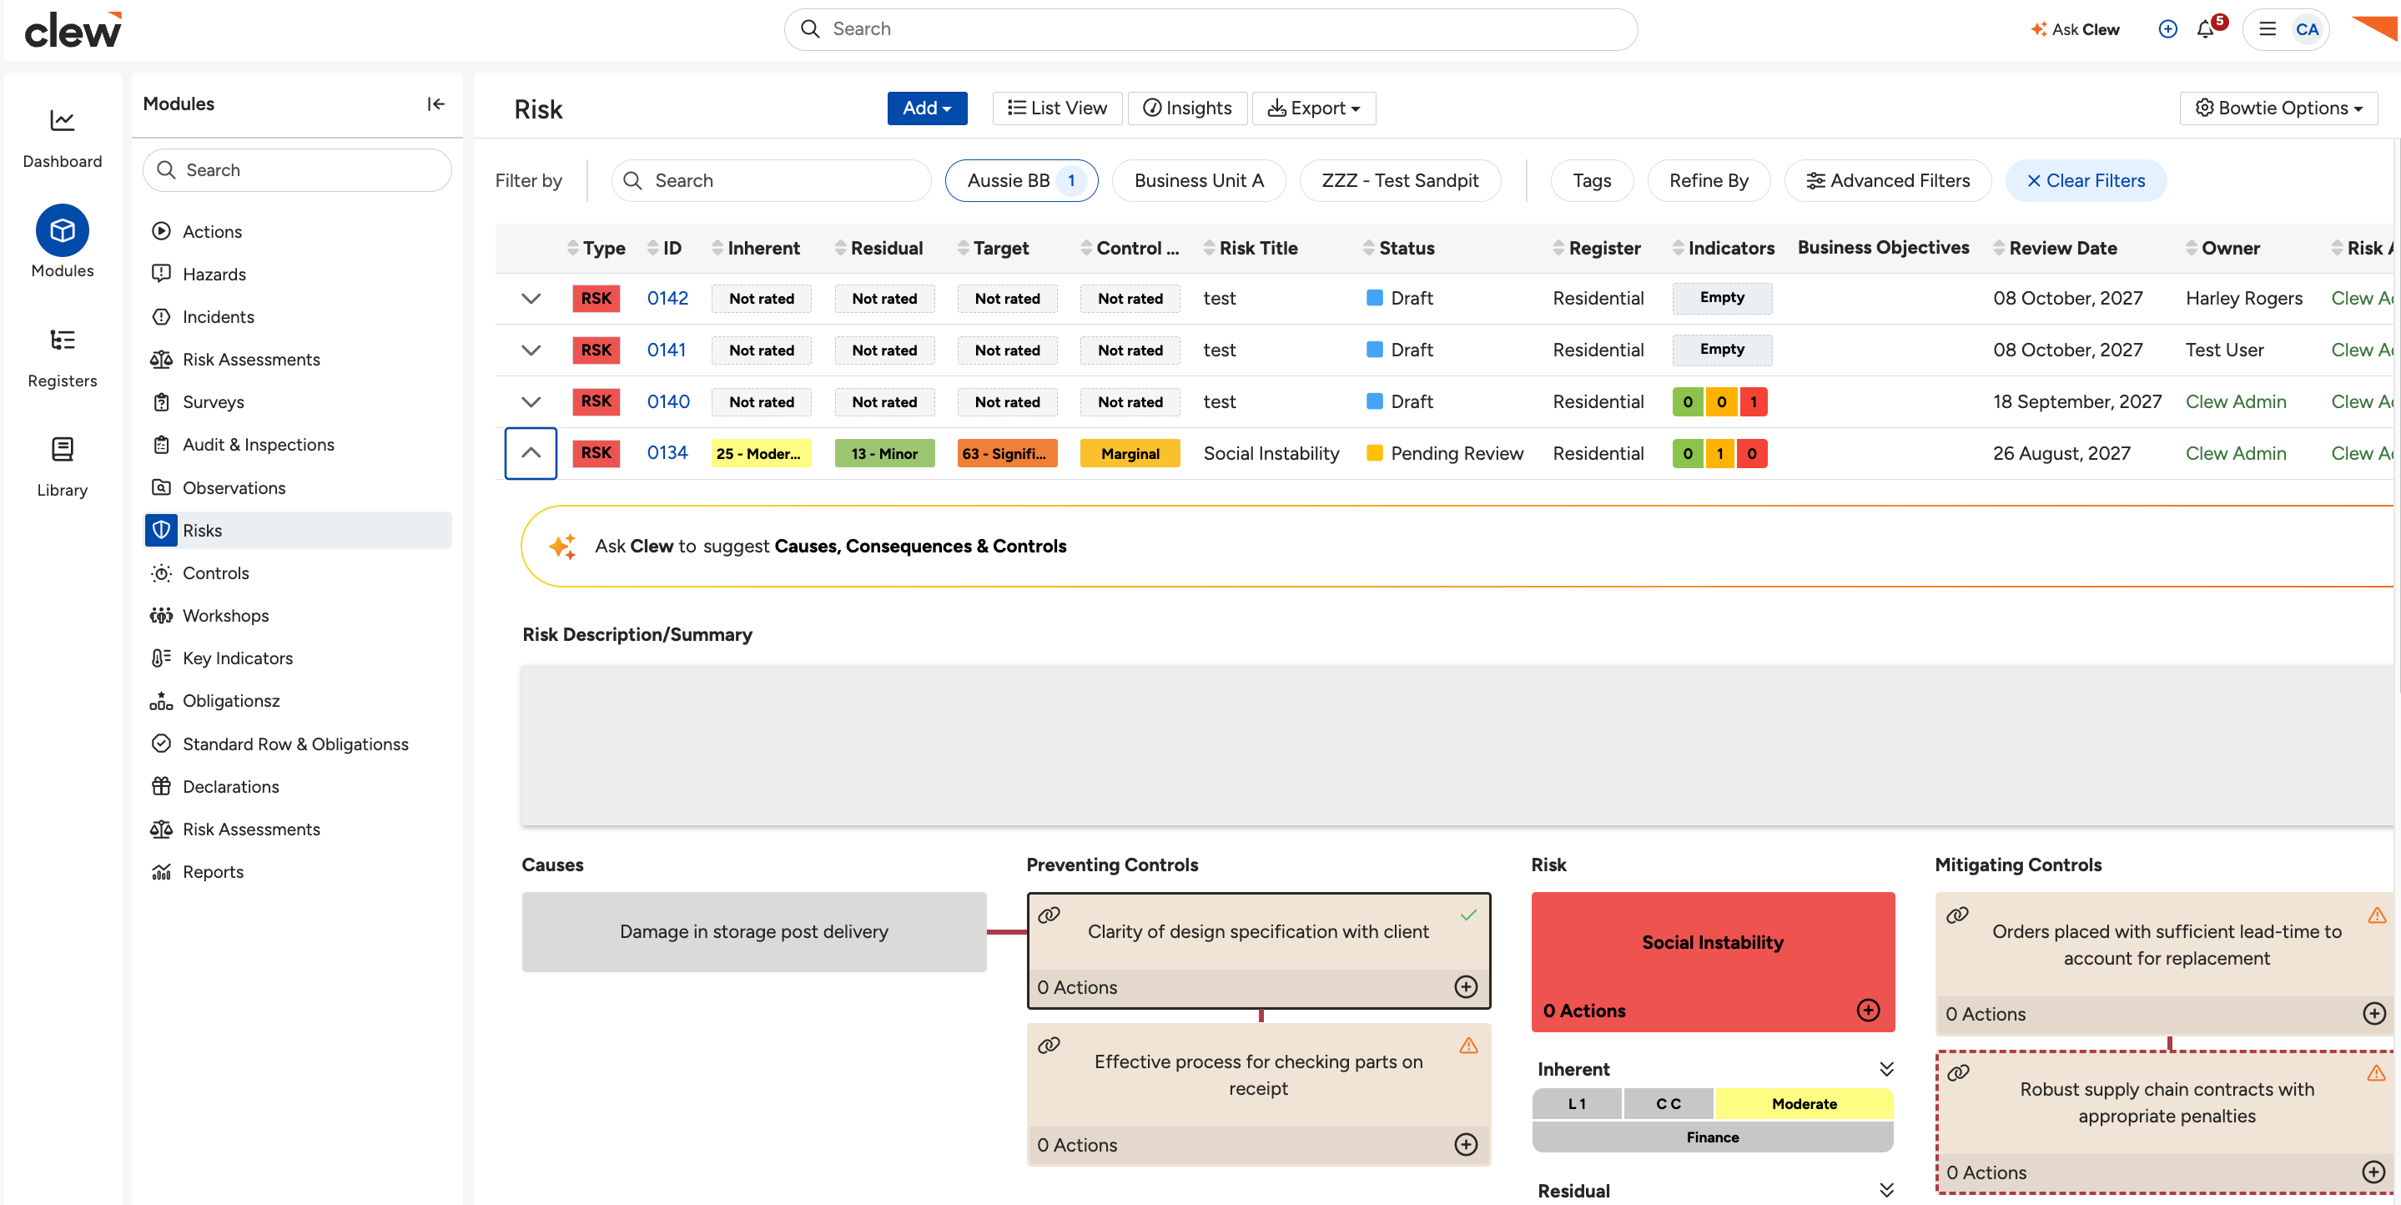Switch to List View
The width and height of the screenshot is (2401, 1205).
[1057, 108]
